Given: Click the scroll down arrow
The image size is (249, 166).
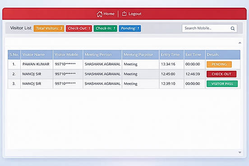Looking at the screenshot, I should (x=240, y=152).
